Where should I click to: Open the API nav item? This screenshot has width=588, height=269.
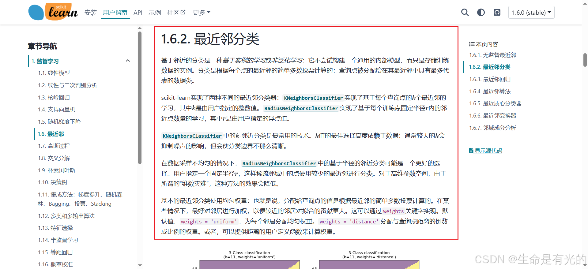coord(138,13)
